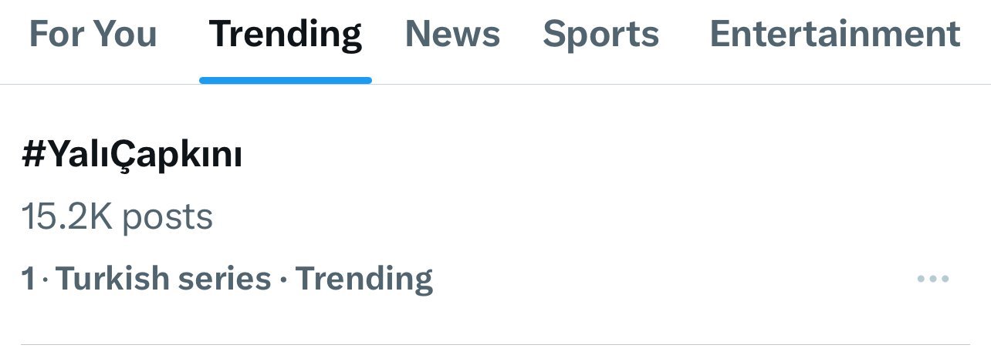The width and height of the screenshot is (991, 355).
Task: Go to the Sports tab
Action: click(600, 34)
